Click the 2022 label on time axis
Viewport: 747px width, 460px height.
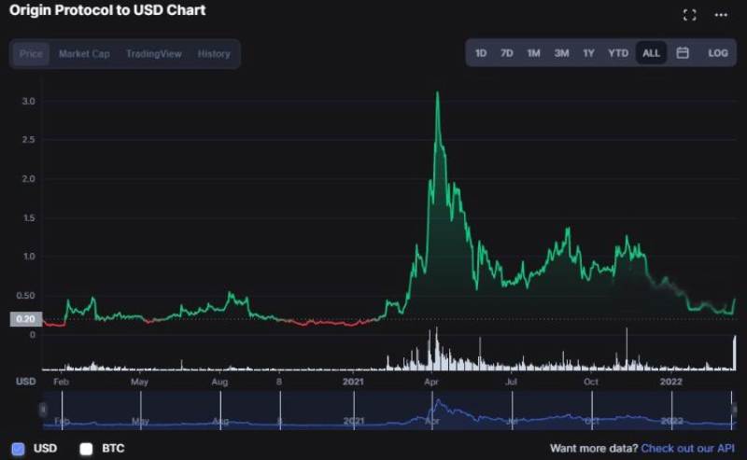670,382
